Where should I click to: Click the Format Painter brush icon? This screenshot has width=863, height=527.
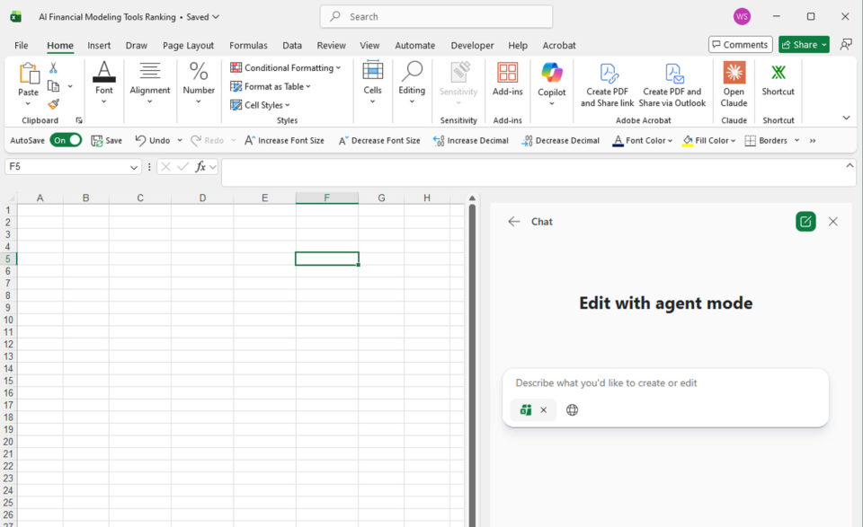tap(53, 104)
